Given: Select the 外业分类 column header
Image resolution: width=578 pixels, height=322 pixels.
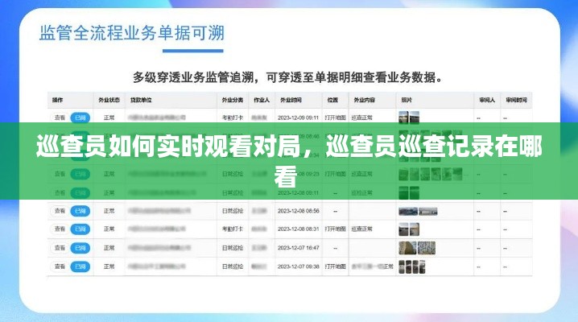Looking at the screenshot, I should 231,101.
